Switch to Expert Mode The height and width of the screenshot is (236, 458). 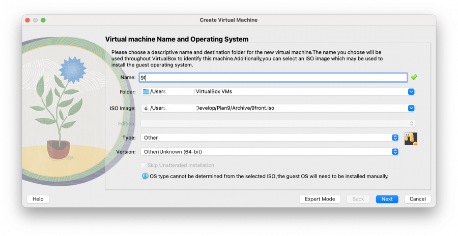point(320,199)
